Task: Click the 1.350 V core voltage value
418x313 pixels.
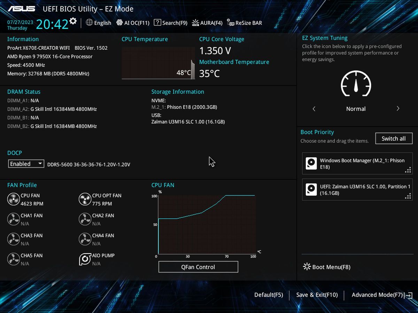Action: (215, 51)
